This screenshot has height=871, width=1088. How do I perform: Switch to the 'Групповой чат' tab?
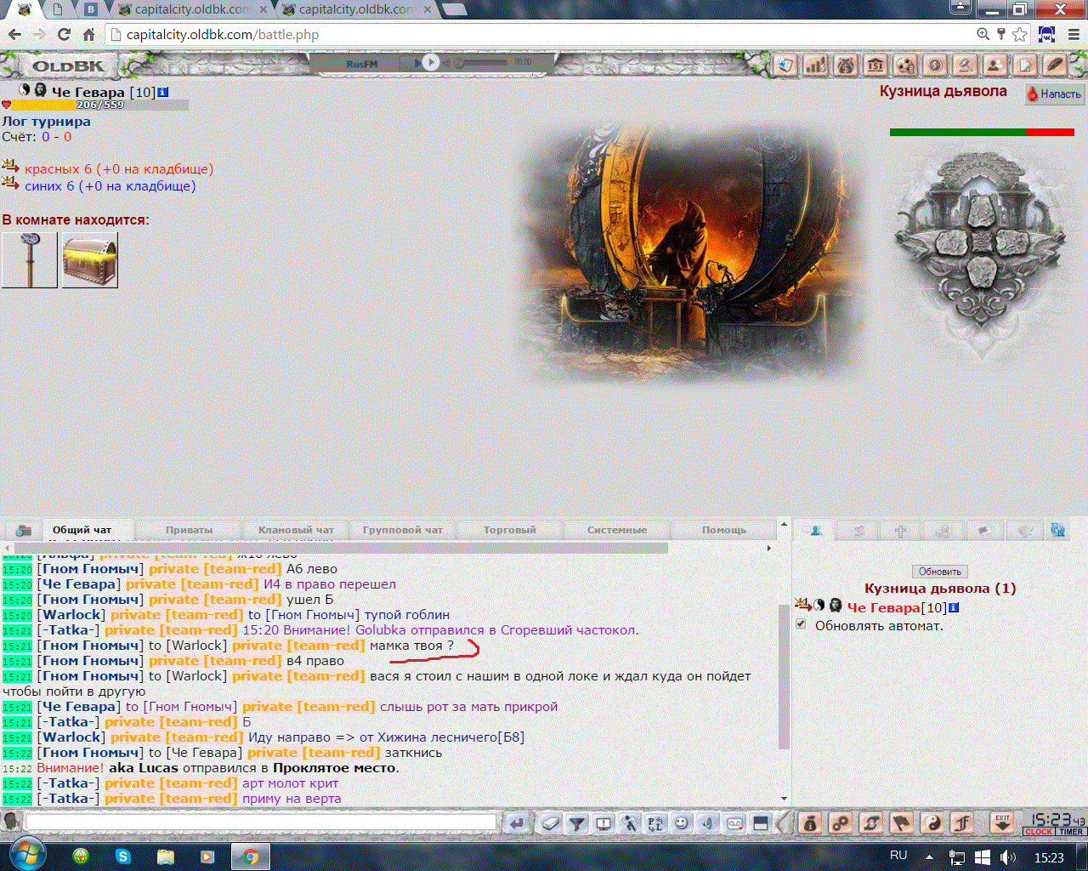pyautogui.click(x=403, y=530)
